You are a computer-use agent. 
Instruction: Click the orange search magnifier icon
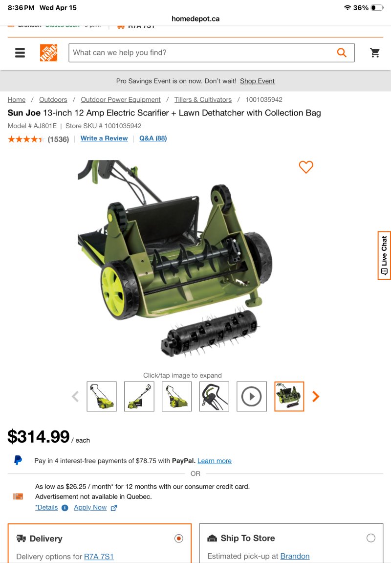[342, 53]
